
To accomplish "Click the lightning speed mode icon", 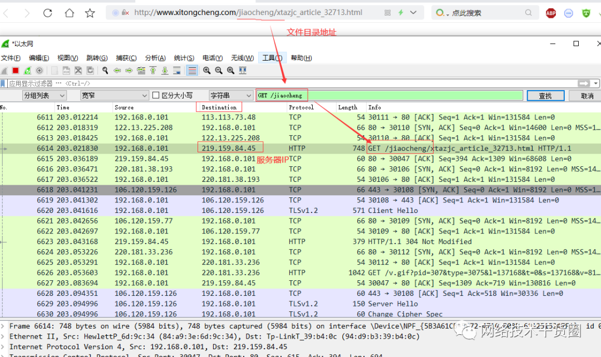I will pyautogui.click(x=401, y=13).
